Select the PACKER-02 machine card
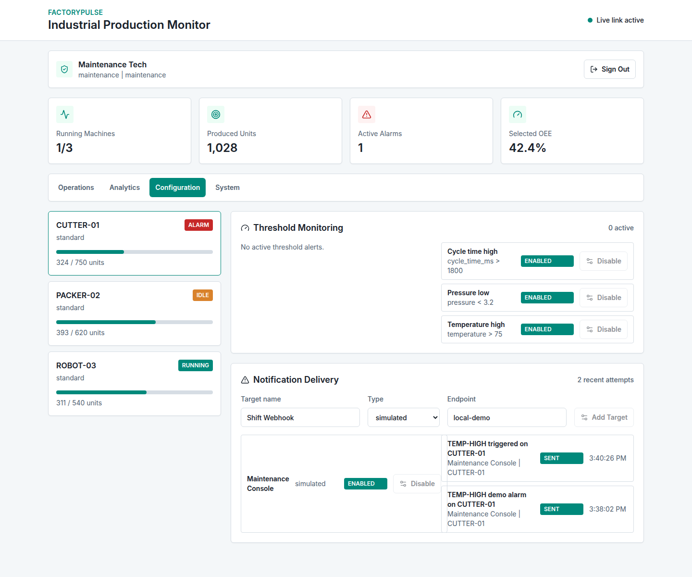 tap(135, 314)
